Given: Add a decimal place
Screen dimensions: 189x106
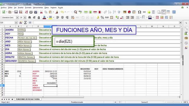Looking at the screenshot, I should [x=117, y=18].
